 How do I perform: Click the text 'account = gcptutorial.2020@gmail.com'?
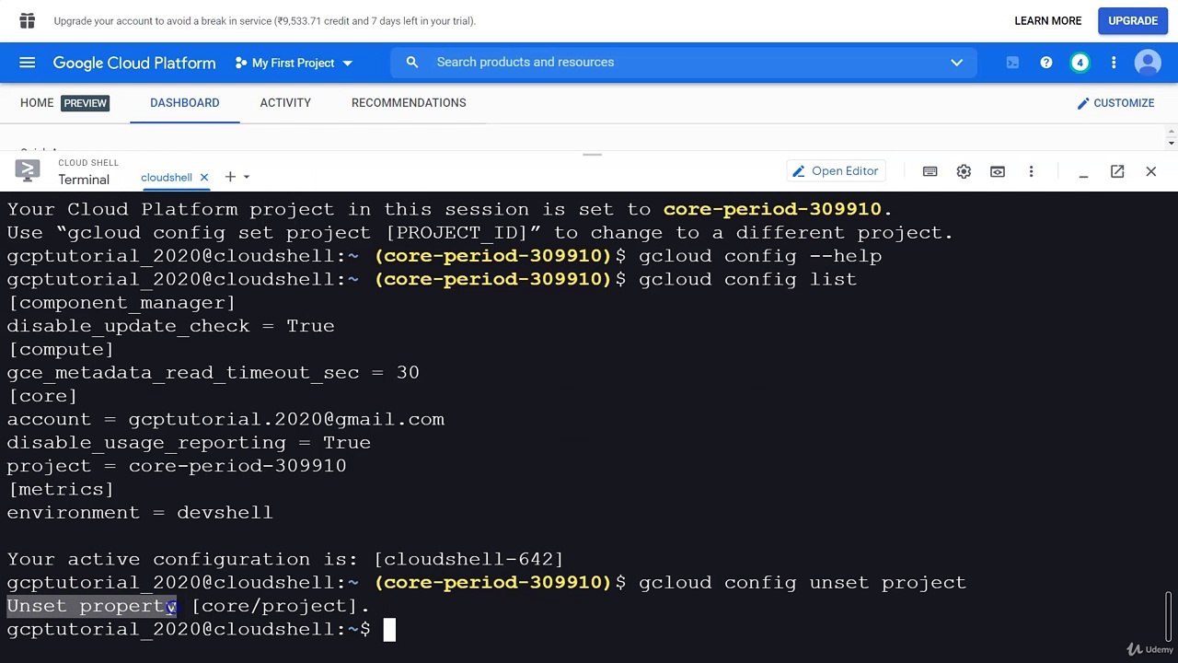coord(225,419)
